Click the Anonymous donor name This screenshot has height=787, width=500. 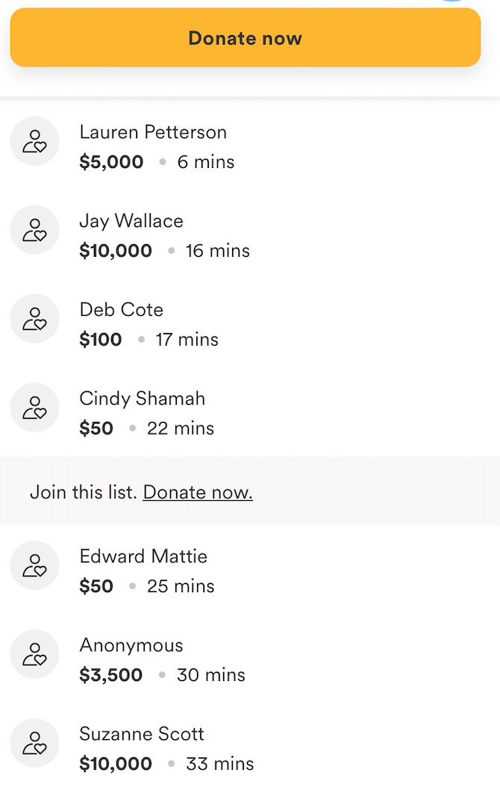point(131,646)
